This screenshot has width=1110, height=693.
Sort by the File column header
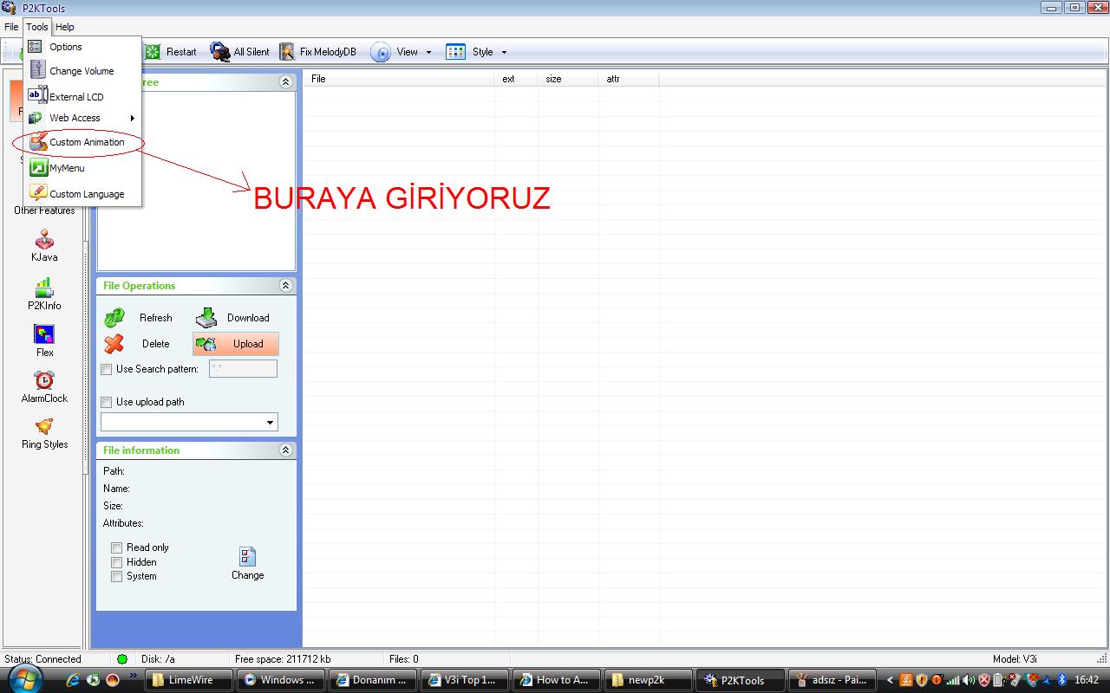pyautogui.click(x=399, y=79)
